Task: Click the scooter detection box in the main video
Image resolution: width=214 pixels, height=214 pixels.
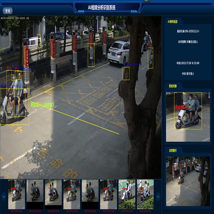Action: (x=15, y=107)
